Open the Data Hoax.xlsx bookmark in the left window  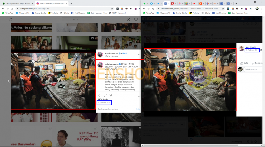97,13
